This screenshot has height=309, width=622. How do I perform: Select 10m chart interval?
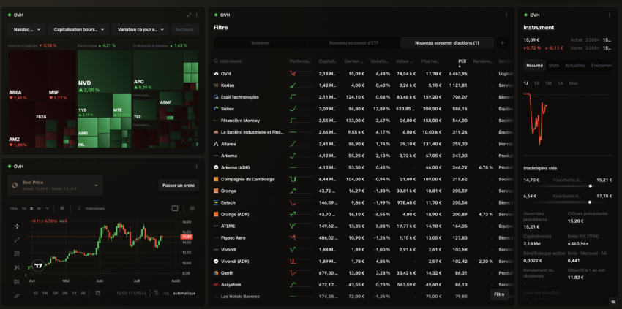[13, 208]
